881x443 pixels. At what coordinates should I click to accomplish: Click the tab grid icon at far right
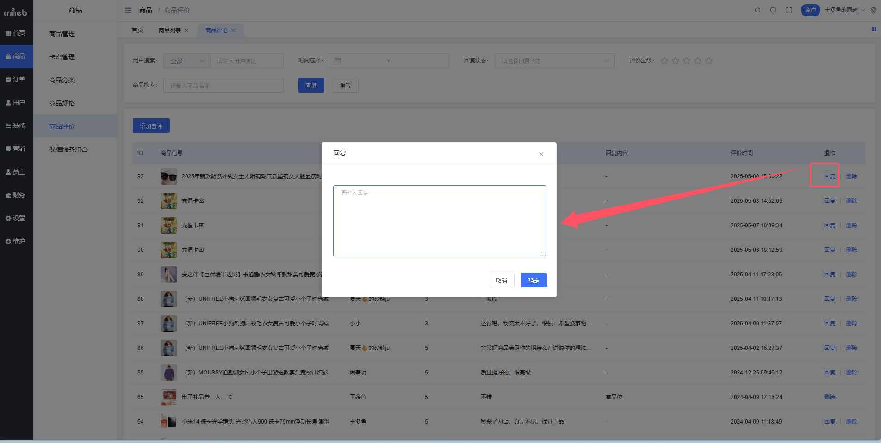pos(874,29)
